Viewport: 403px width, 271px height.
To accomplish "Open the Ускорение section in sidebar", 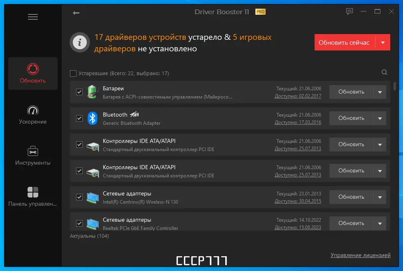I will pos(33,115).
